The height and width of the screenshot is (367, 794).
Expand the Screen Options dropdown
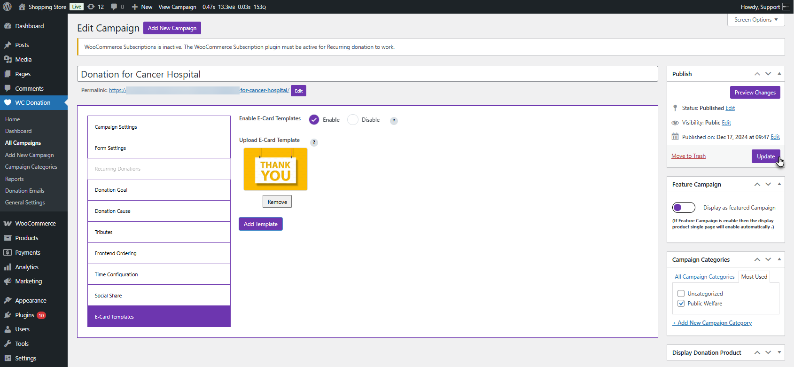tap(755, 20)
